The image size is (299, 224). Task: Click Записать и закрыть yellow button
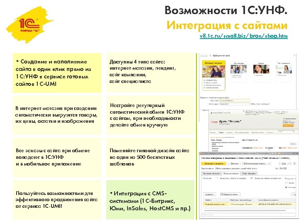[214, 163]
